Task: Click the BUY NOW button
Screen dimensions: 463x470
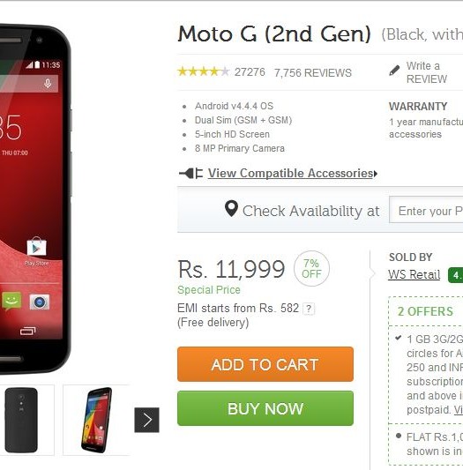Action: 265,408
